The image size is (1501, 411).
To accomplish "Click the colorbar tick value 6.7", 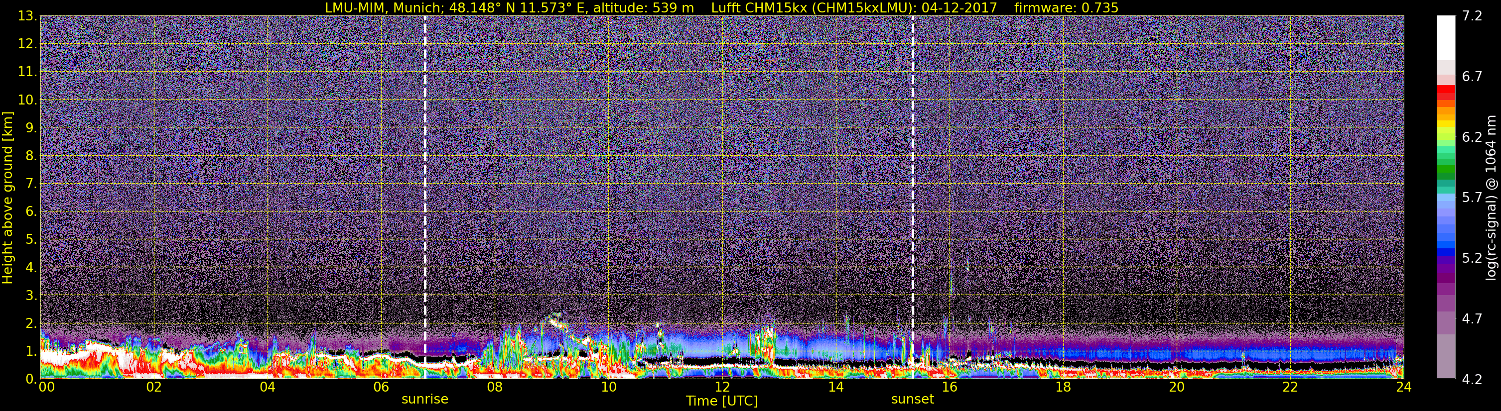I will [1472, 76].
